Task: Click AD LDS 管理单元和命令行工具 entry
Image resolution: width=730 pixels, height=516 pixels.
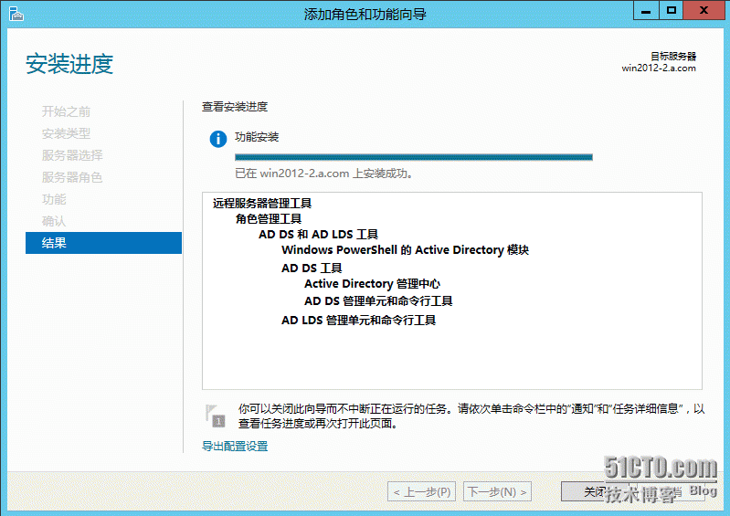Action: point(358,321)
